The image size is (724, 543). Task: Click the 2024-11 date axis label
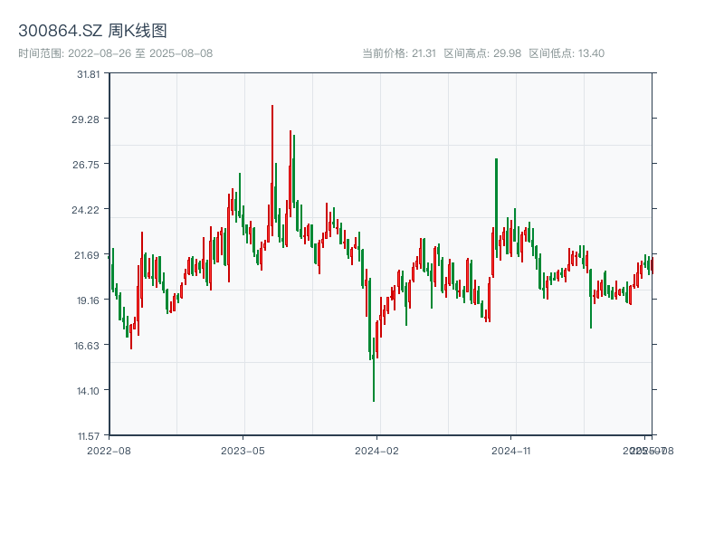coord(512,450)
